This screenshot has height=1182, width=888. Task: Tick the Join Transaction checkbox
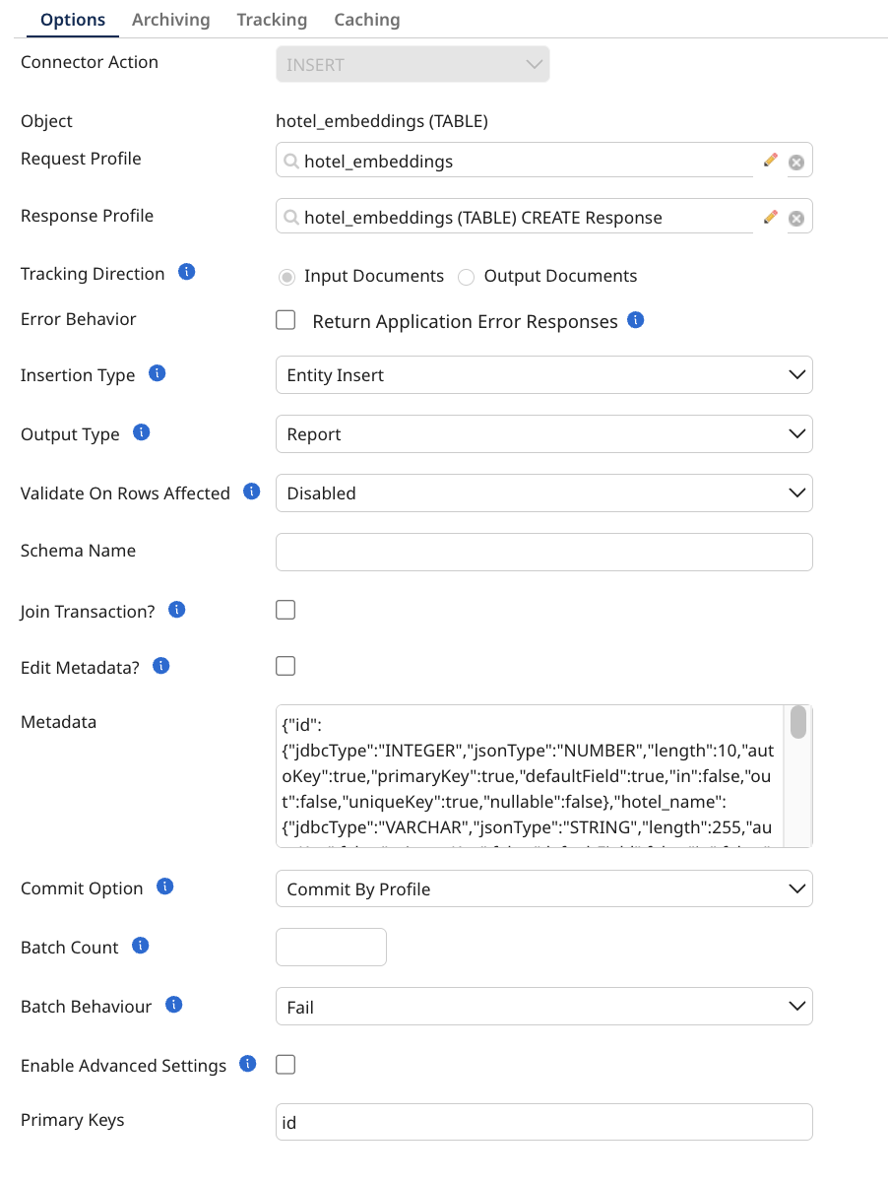click(x=285, y=610)
